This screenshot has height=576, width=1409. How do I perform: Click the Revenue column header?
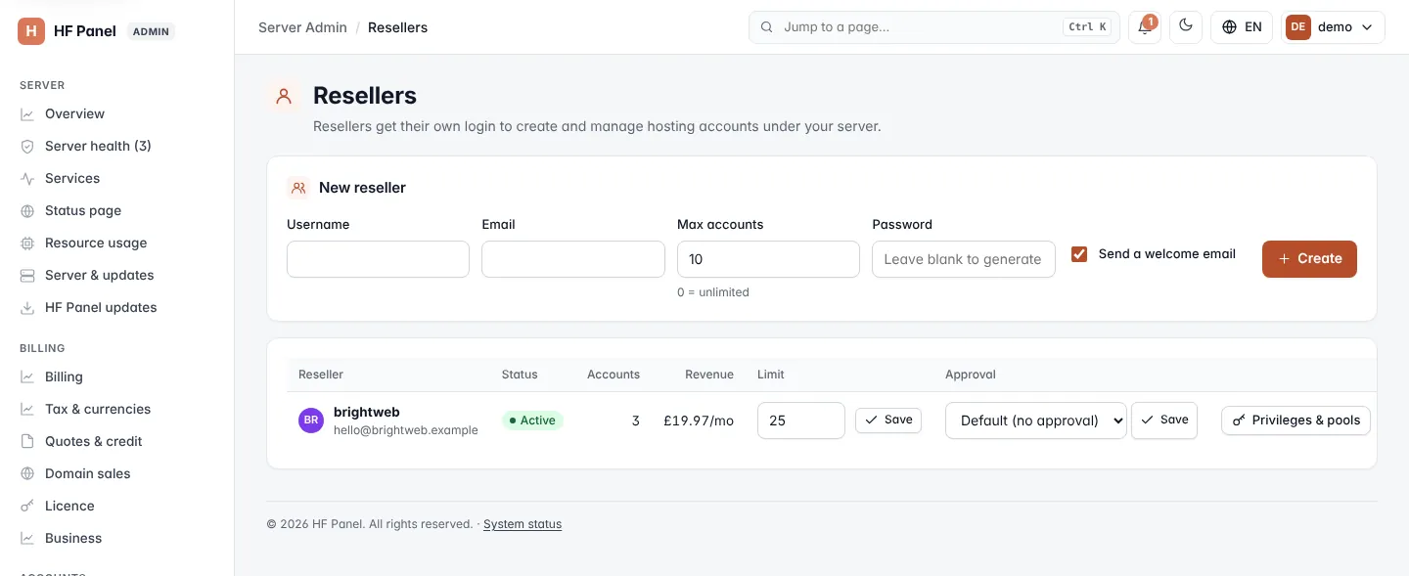(709, 375)
